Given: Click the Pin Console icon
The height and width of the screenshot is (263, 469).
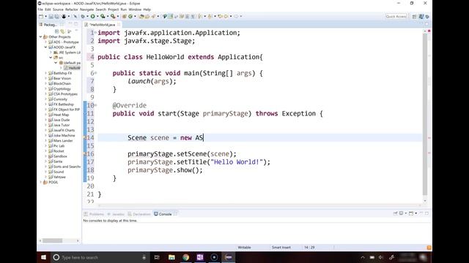Looking at the screenshot, I should (x=396, y=213).
